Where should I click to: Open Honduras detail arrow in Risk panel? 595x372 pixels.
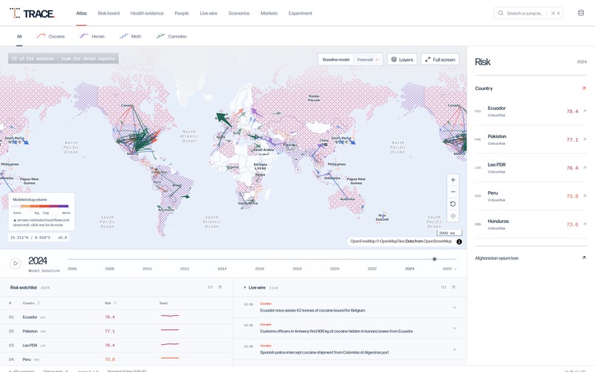pyautogui.click(x=585, y=224)
